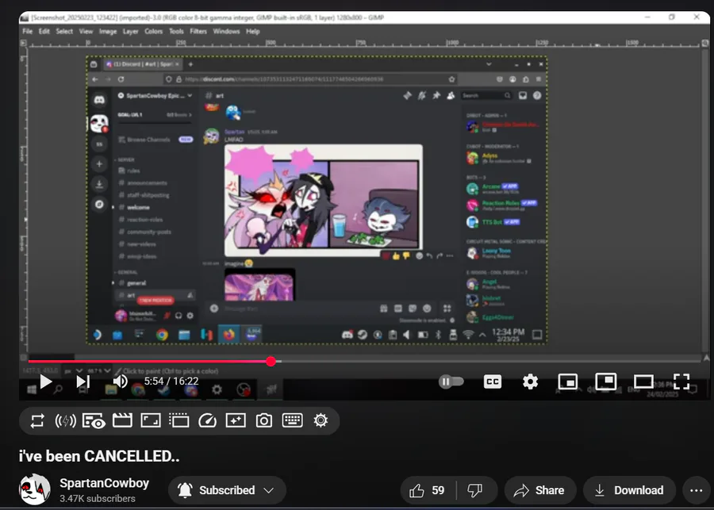Image resolution: width=714 pixels, height=510 pixels.
Task: Expand the Subscribed notification dropdown
Action: (227, 490)
